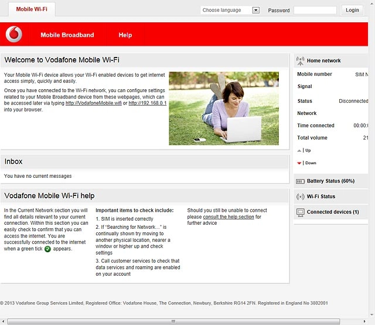Click 'Important items to check include:' text
The width and height of the screenshot is (375, 325).
click(135, 211)
